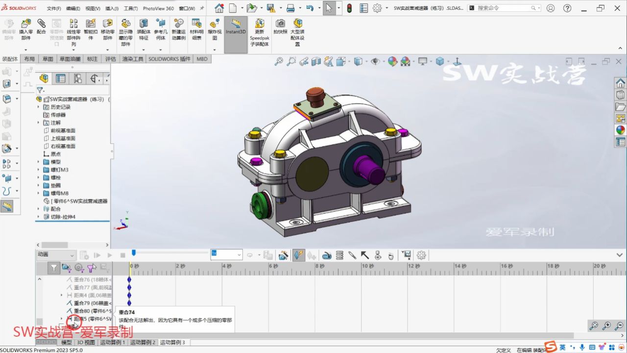Viewport: 627px width, 353px height.
Task: Open Assembly Features (装配体特征) tool
Action: click(x=144, y=29)
